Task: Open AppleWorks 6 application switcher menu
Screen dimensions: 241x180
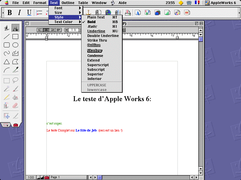Action: coord(220,3)
